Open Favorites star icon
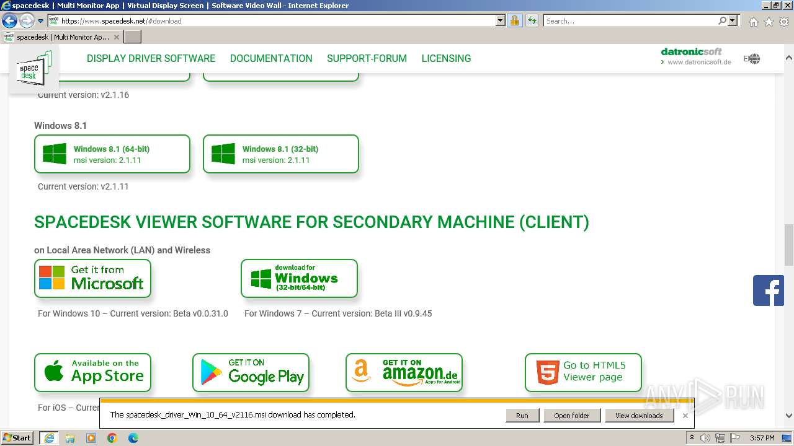This screenshot has width=794, height=446. coord(769,22)
